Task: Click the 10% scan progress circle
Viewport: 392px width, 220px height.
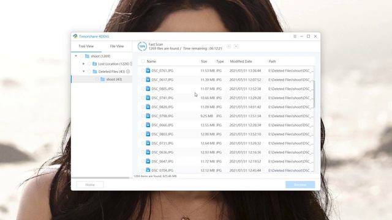Action: (x=142, y=46)
